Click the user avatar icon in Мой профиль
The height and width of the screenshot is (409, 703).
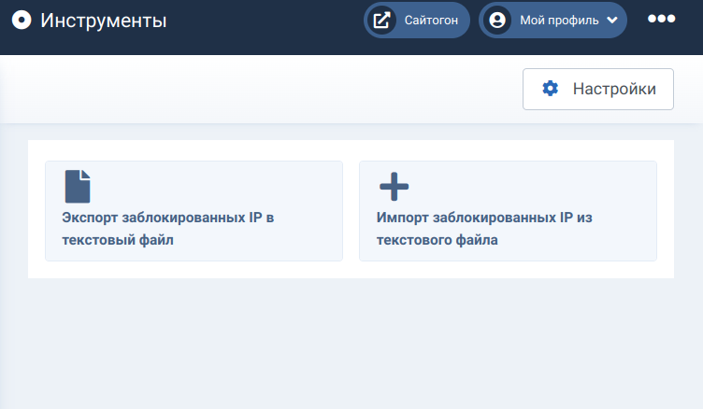pyautogui.click(x=497, y=21)
